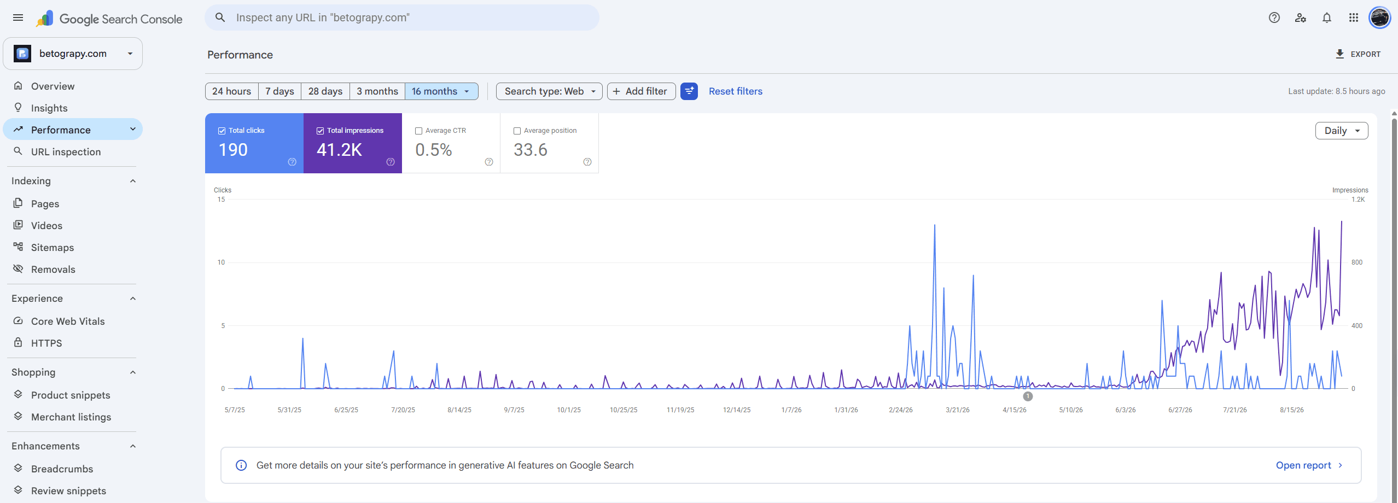Screen dimensions: 1398x503
Task: Select the 3 months range tab
Action: coord(377,91)
